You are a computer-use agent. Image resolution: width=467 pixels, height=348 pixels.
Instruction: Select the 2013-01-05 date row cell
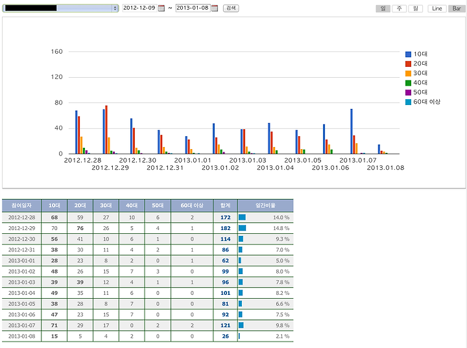click(x=21, y=304)
